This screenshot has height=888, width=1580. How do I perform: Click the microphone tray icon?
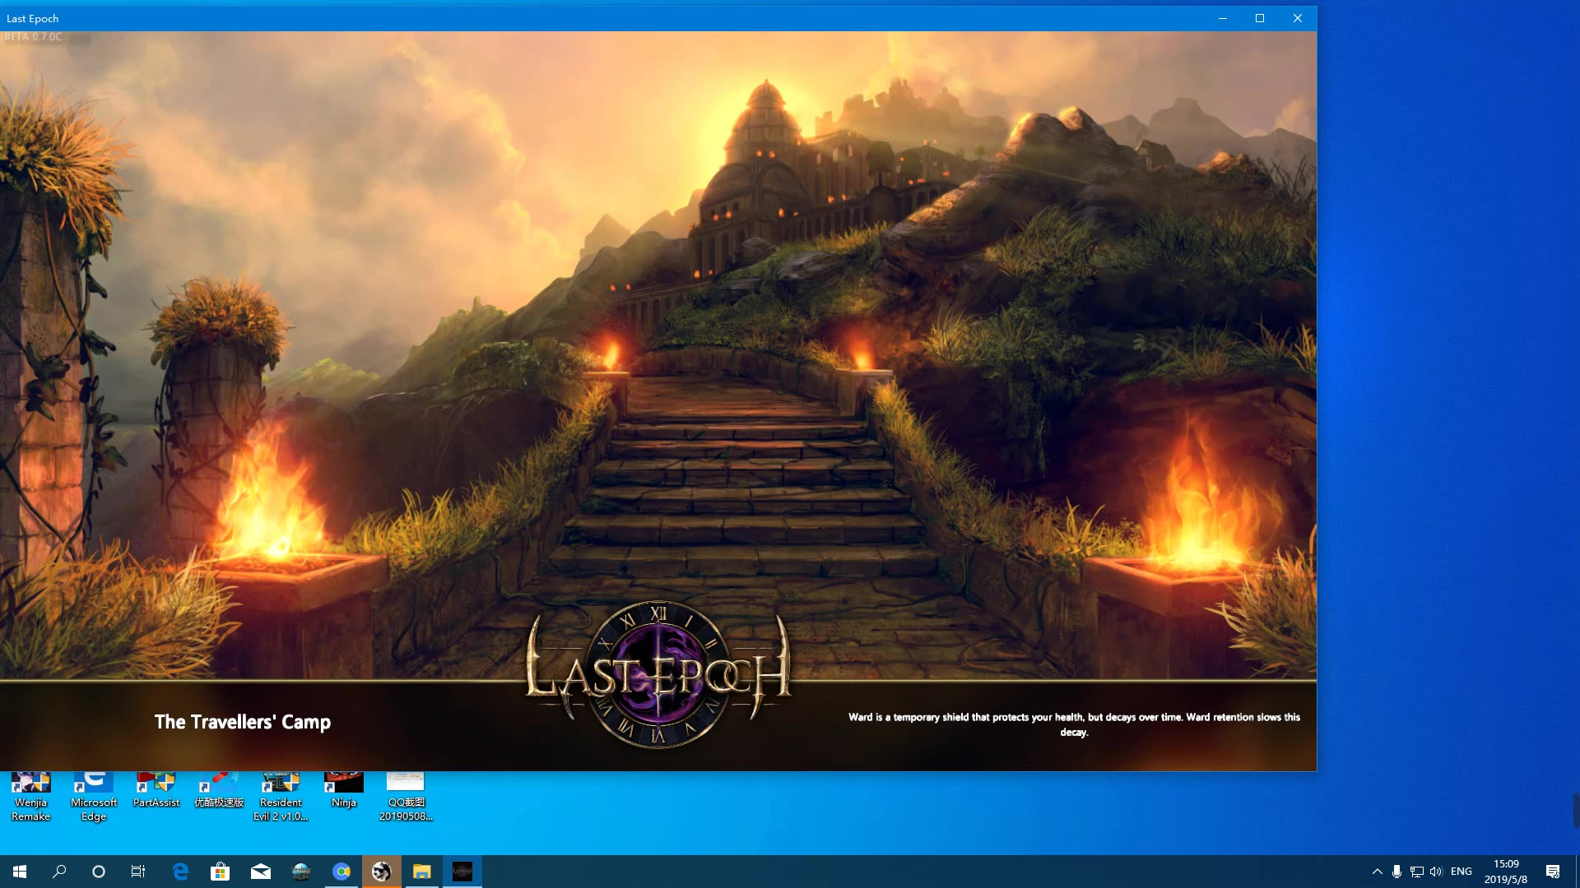(x=1396, y=872)
